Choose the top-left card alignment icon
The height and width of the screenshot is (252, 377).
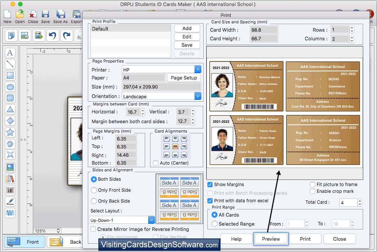tap(167, 139)
